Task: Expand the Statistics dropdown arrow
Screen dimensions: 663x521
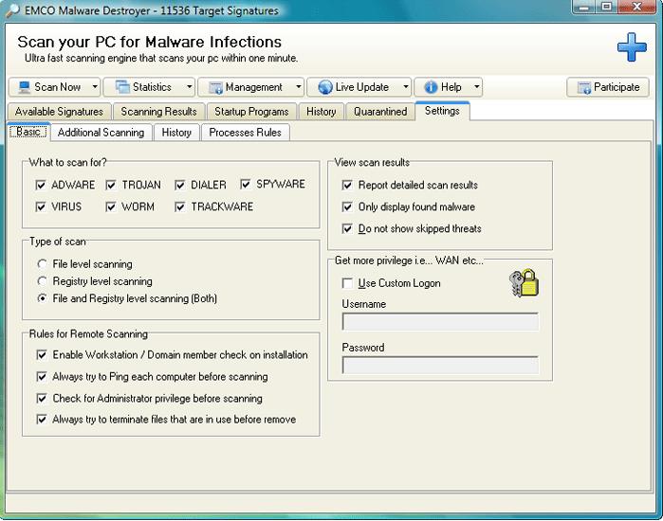Action: tap(190, 87)
